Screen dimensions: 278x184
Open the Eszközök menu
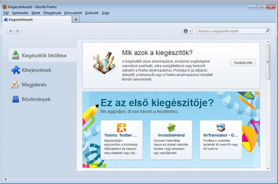pos(92,13)
